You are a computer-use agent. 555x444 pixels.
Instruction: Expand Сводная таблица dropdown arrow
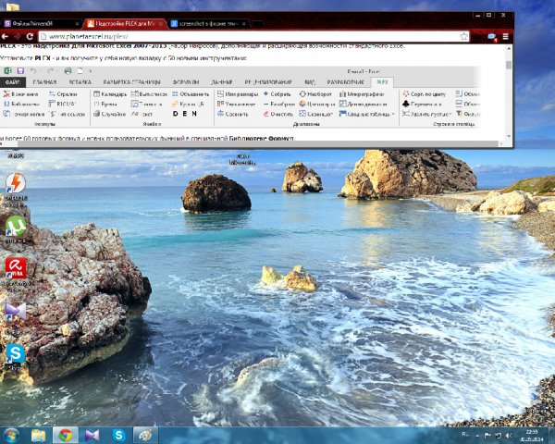(393, 114)
